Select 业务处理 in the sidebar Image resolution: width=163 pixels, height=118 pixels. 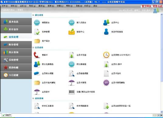click(x=16, y=37)
